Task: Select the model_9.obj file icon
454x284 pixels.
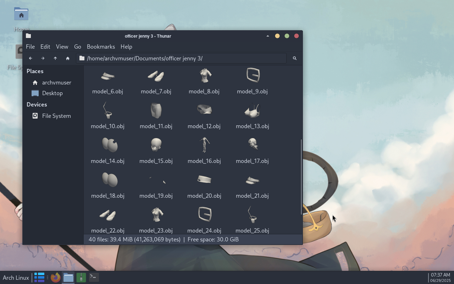Action: (x=253, y=75)
